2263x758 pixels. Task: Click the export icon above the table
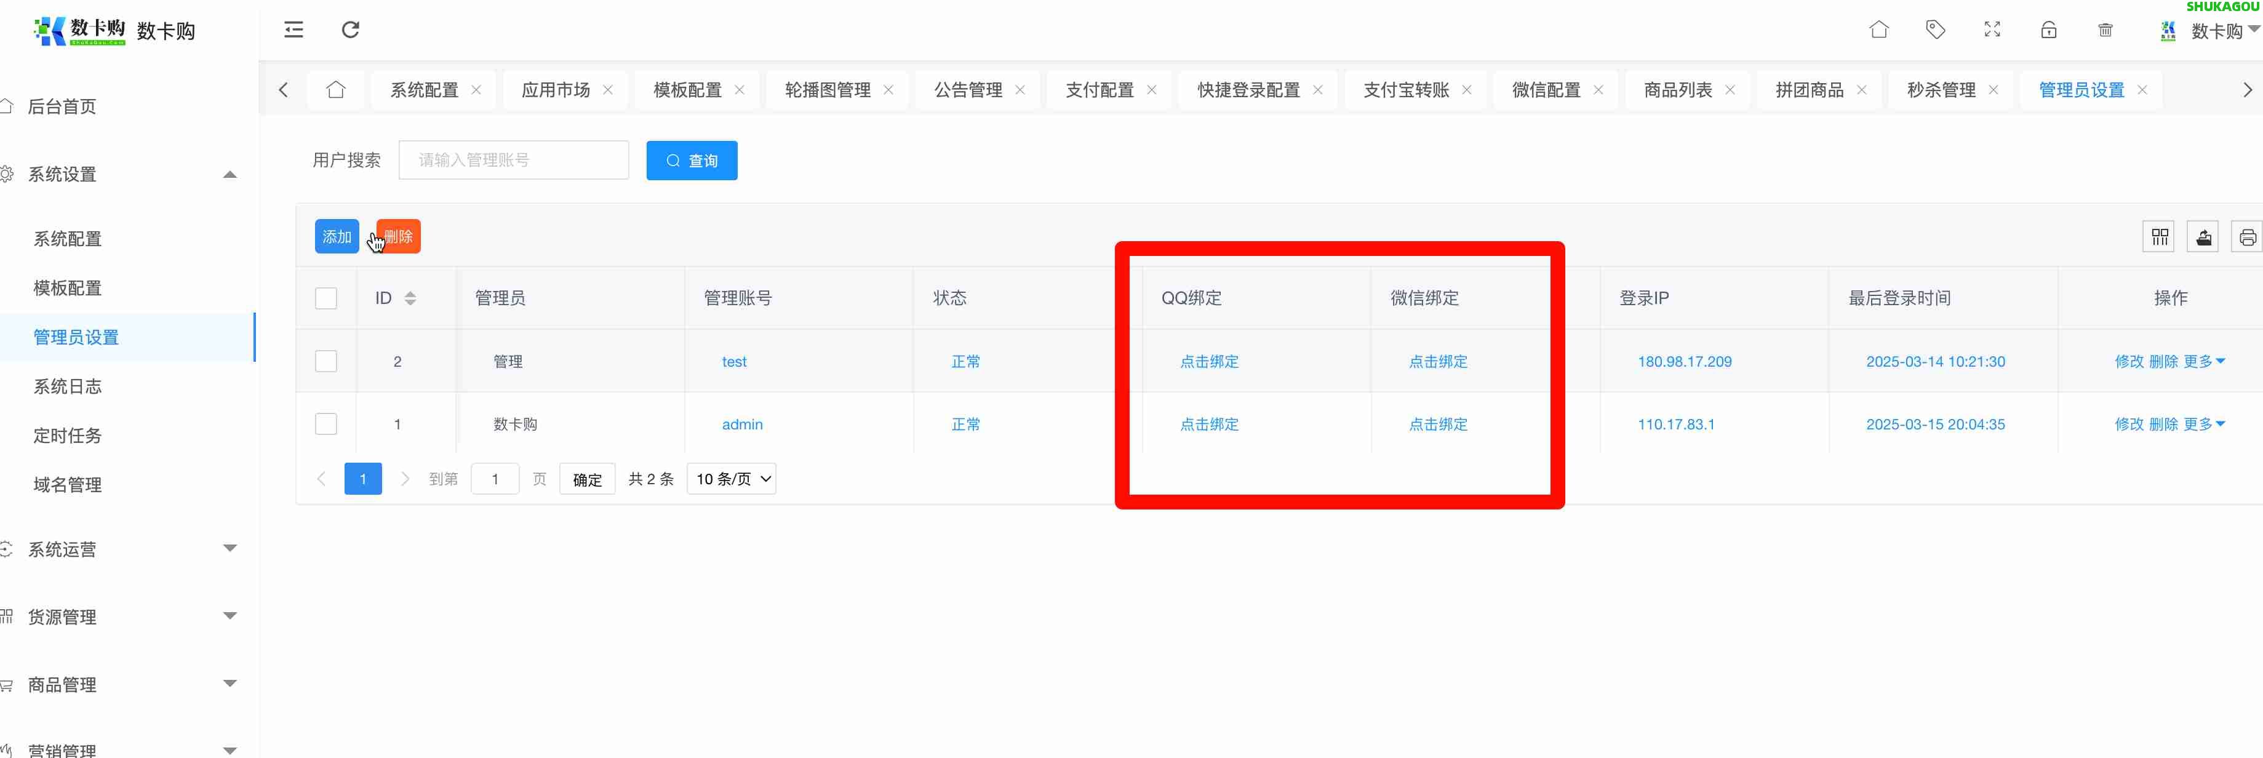click(2203, 236)
